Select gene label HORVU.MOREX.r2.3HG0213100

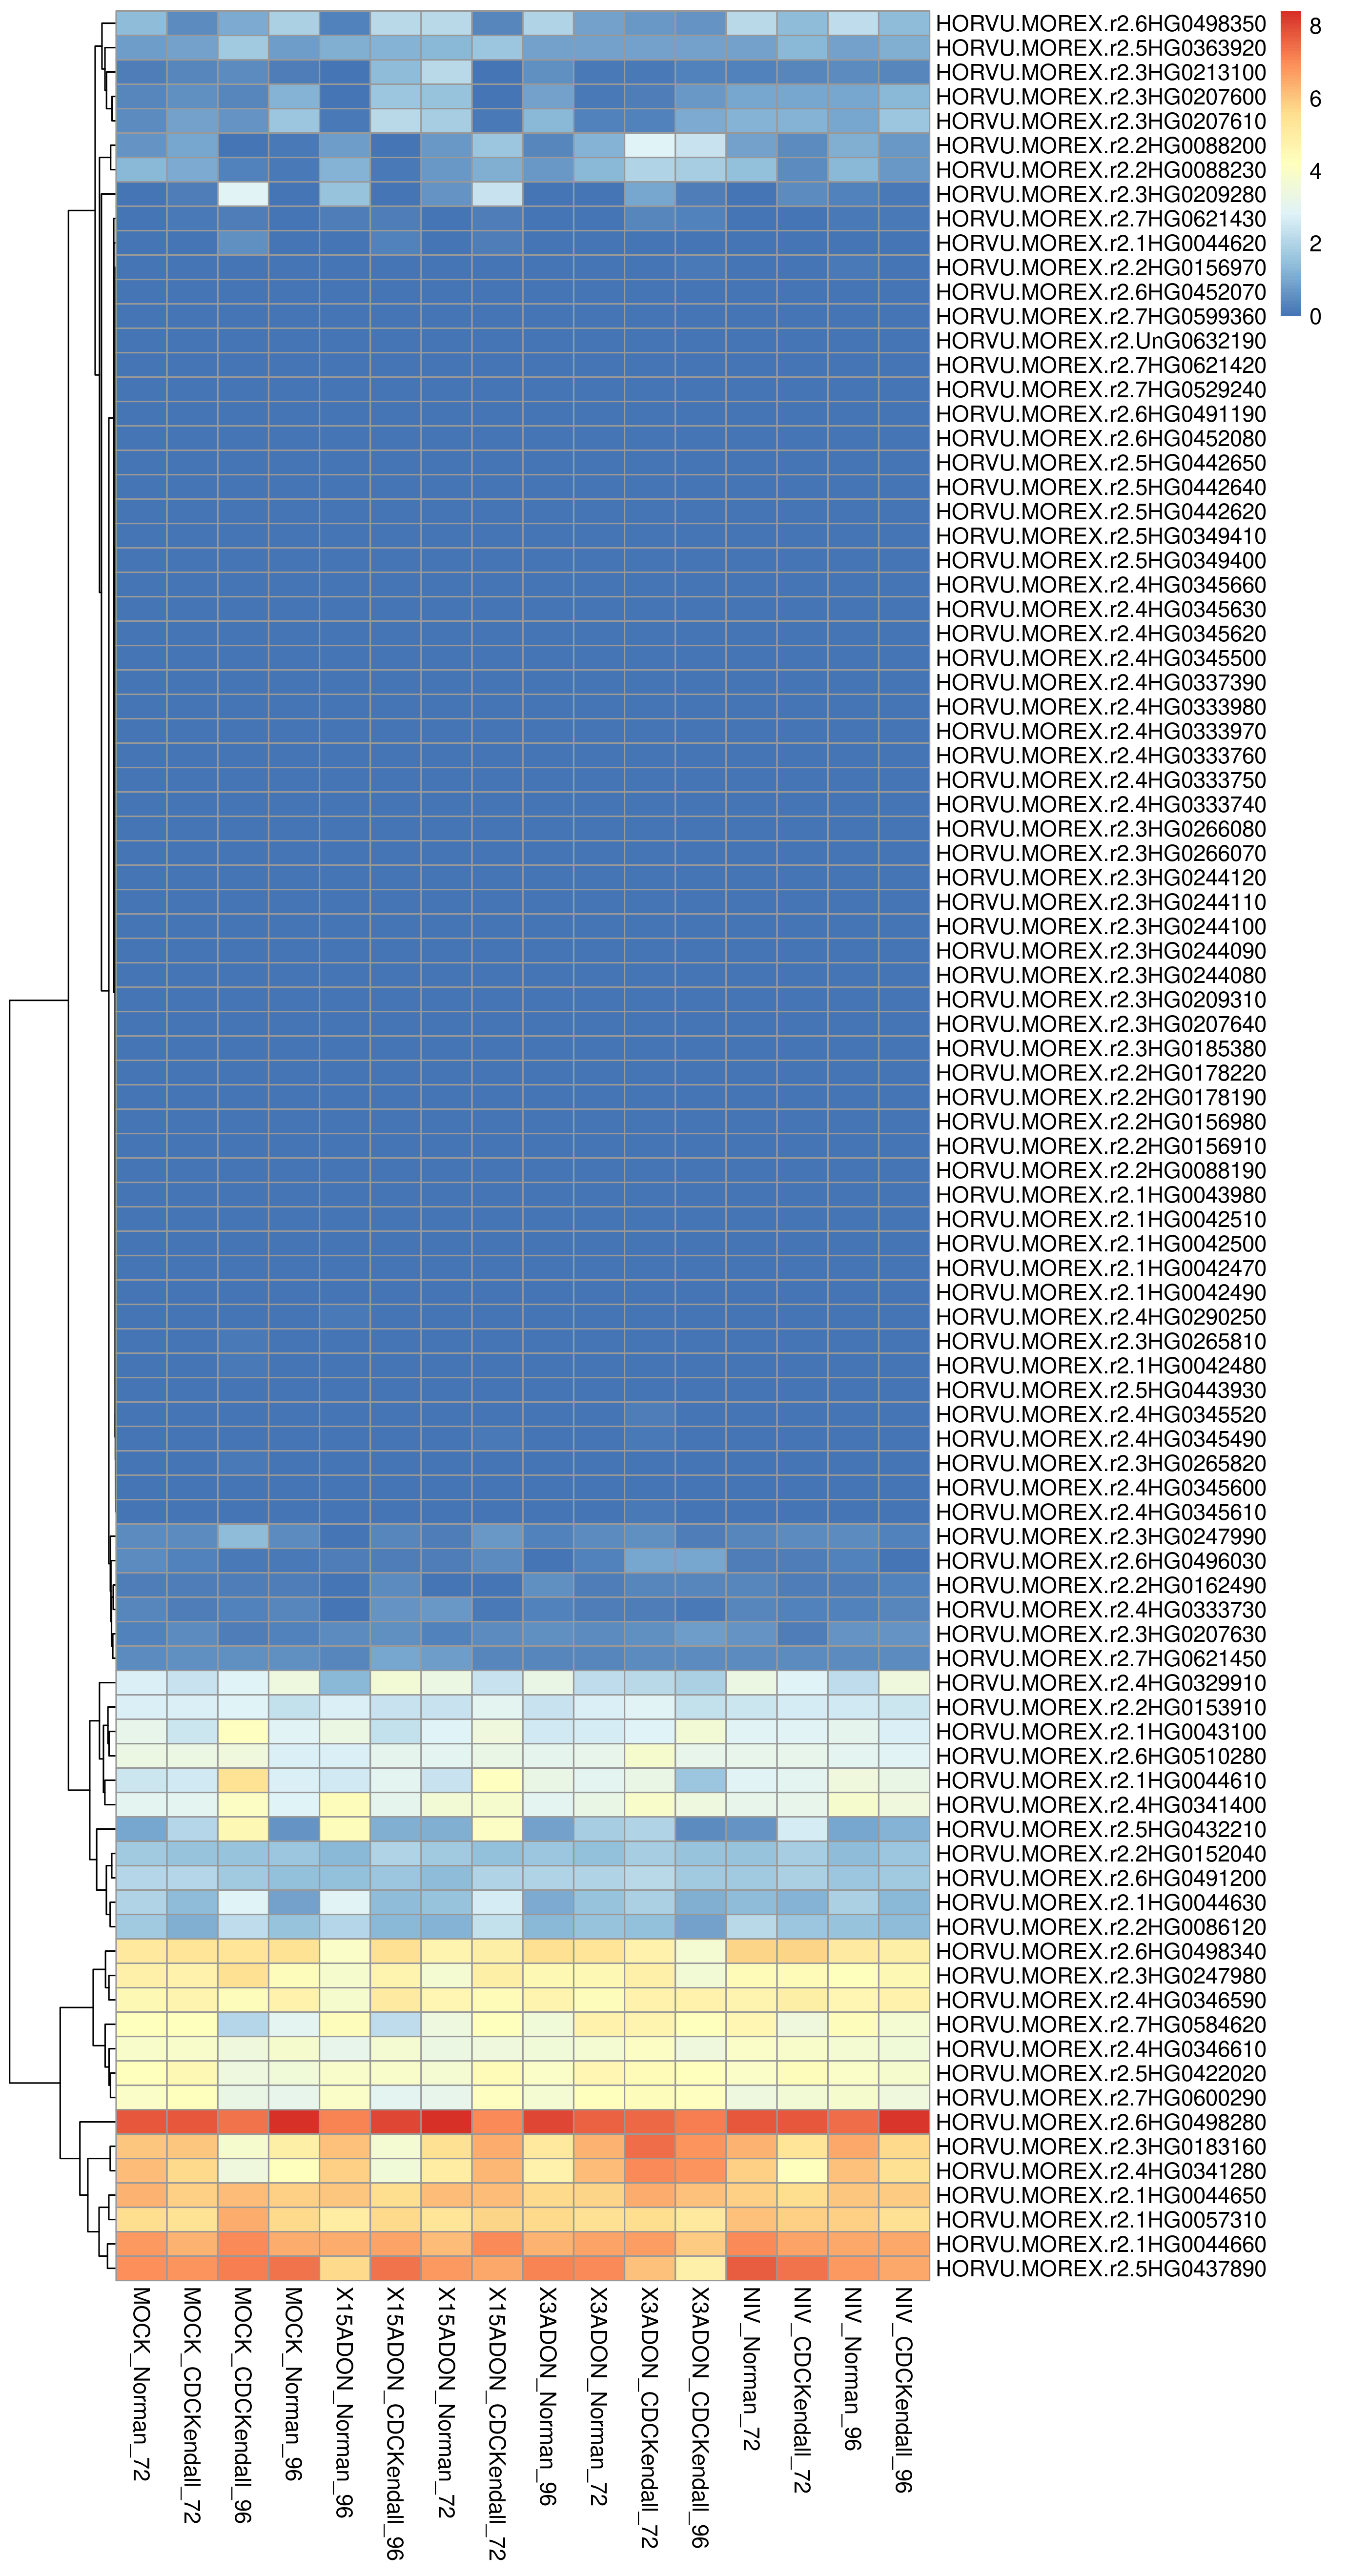[1101, 73]
